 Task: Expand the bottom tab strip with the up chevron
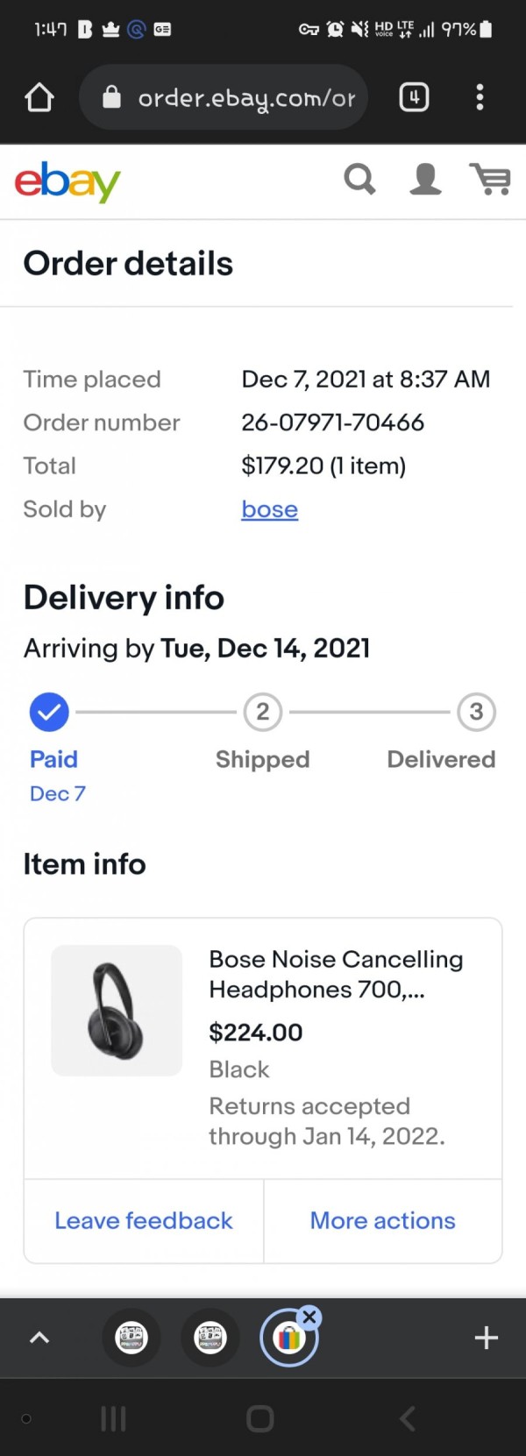tap(39, 1338)
